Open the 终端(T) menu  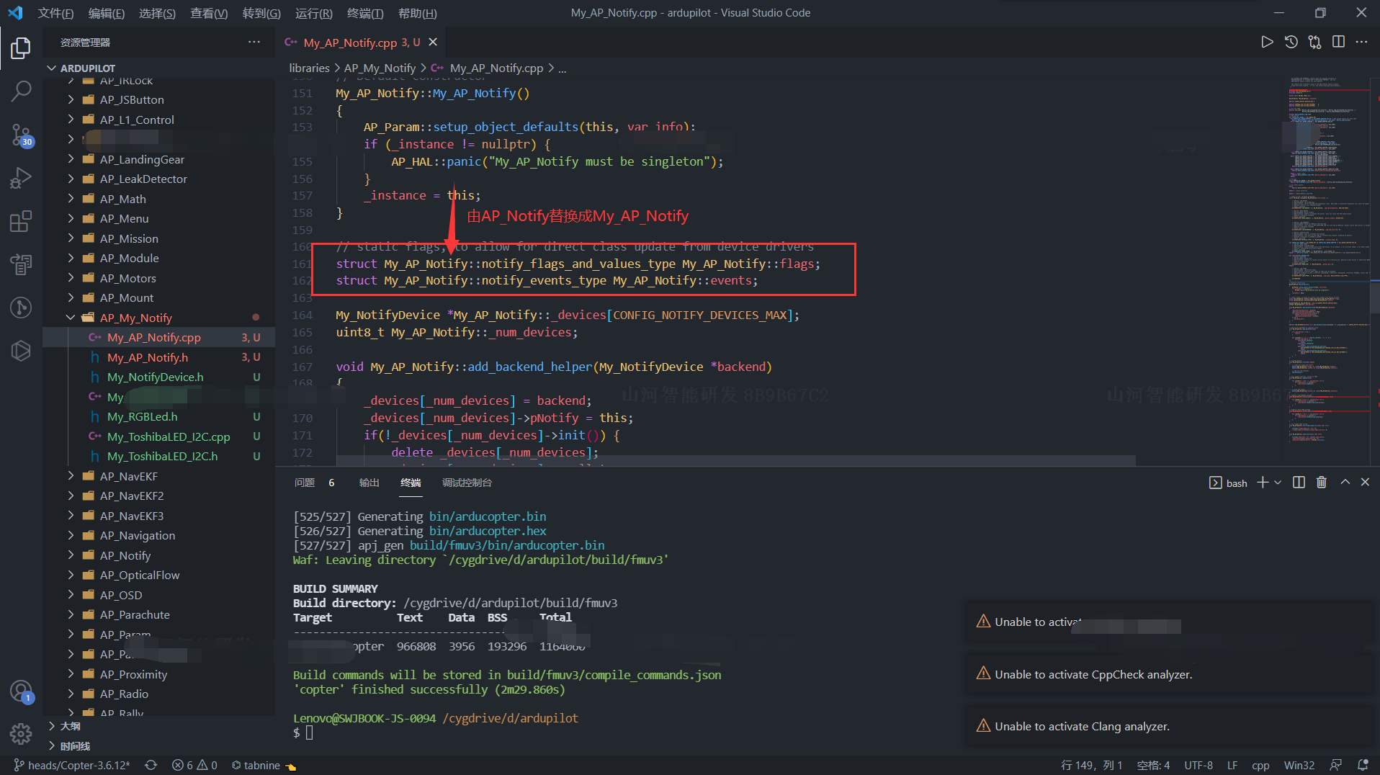pyautogui.click(x=365, y=13)
